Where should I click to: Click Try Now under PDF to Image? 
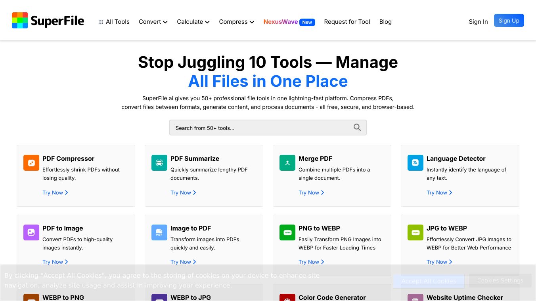(55, 262)
